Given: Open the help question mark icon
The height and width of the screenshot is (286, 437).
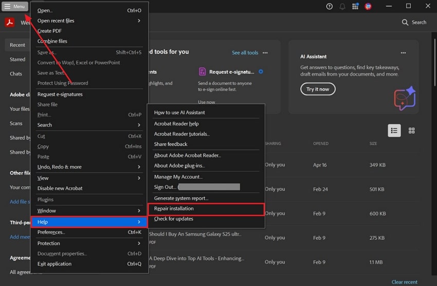Looking at the screenshot, I should (x=329, y=6).
